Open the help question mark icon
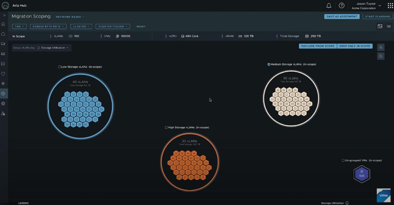This screenshot has width=394, height=205. point(342,5)
